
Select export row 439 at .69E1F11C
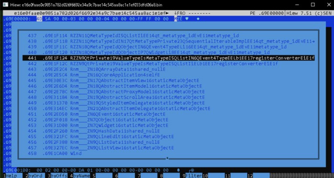pos(168,47)
